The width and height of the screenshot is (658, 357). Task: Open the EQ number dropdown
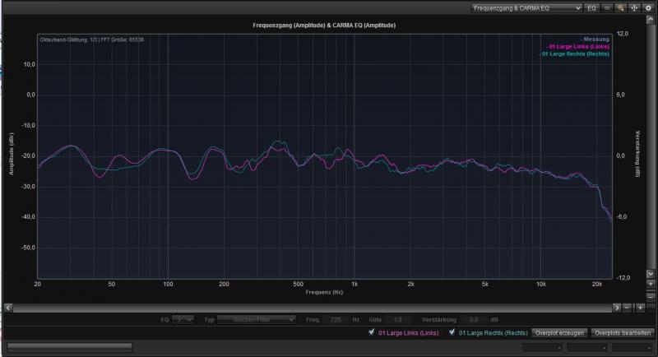point(184,319)
